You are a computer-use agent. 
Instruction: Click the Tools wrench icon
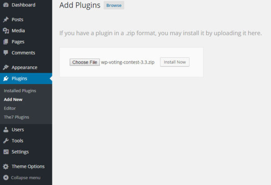6,141
